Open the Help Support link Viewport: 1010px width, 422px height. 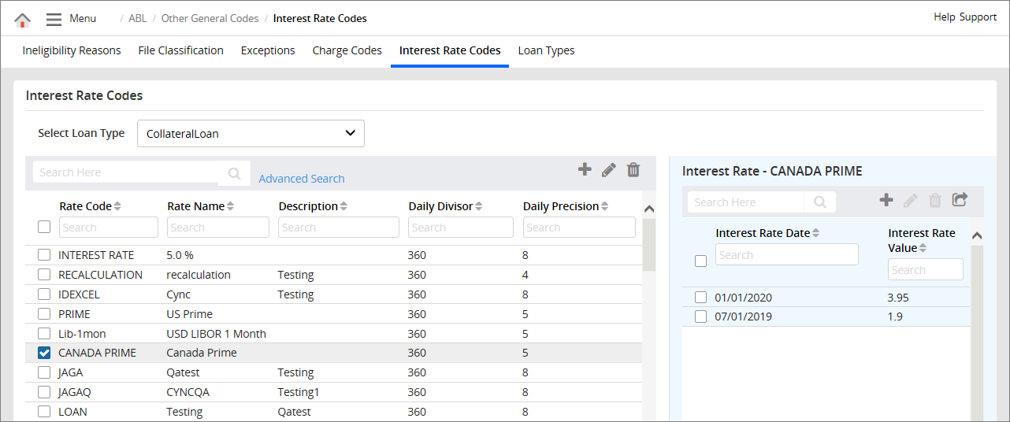[x=965, y=17]
